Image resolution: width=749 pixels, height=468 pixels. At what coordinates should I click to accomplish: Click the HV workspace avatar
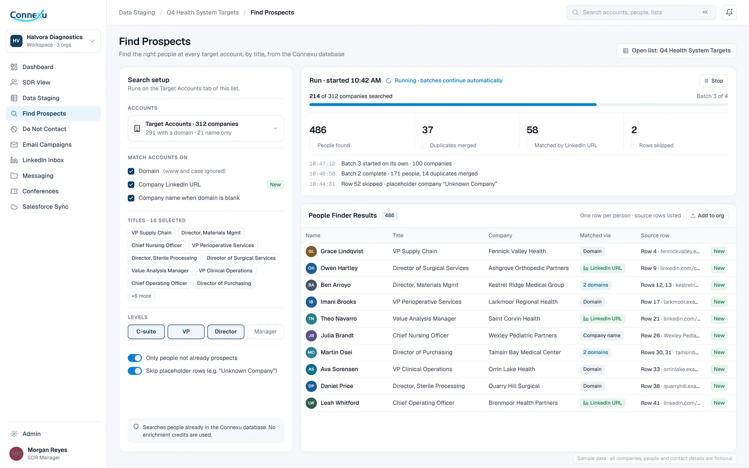(x=16, y=41)
